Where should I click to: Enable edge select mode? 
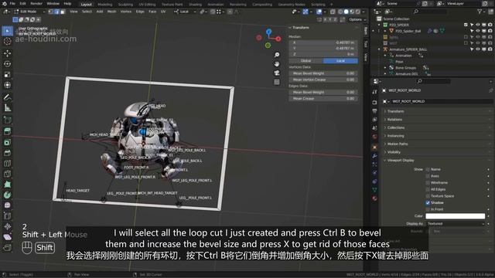click(x=56, y=12)
